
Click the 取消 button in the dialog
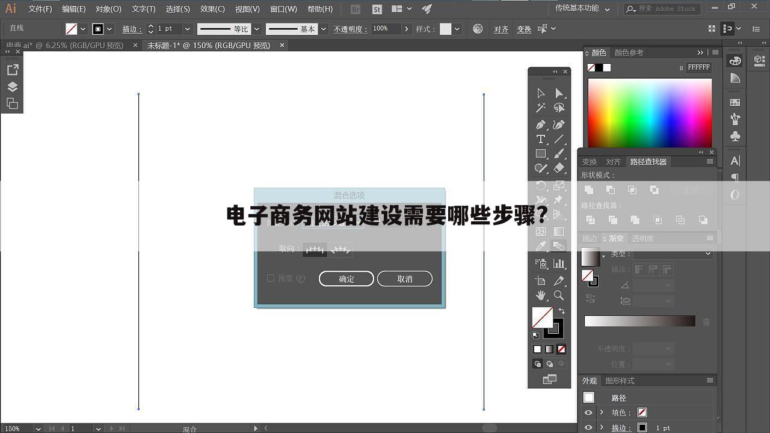pyautogui.click(x=404, y=278)
